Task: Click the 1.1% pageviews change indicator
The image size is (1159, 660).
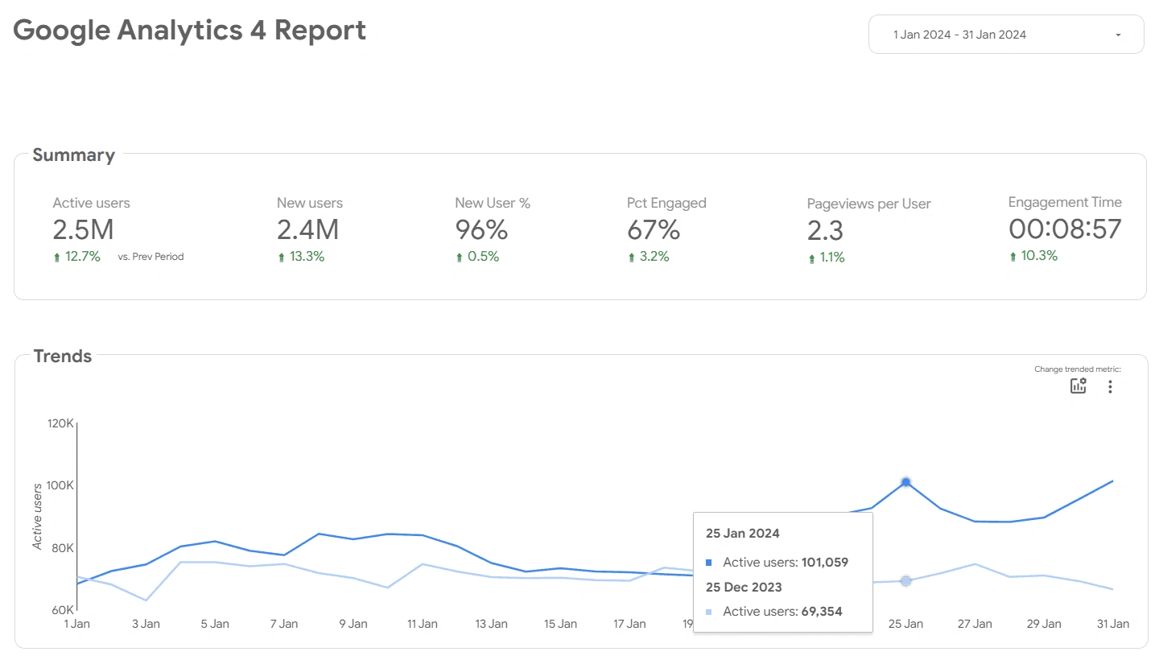Action: [827, 258]
